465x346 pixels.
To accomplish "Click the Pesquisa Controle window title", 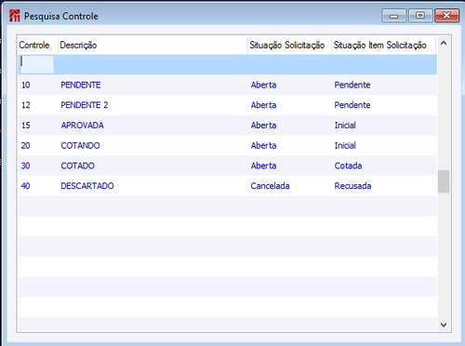I will point(61,16).
